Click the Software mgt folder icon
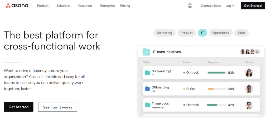This screenshot has height=124, width=270. click(148, 73)
